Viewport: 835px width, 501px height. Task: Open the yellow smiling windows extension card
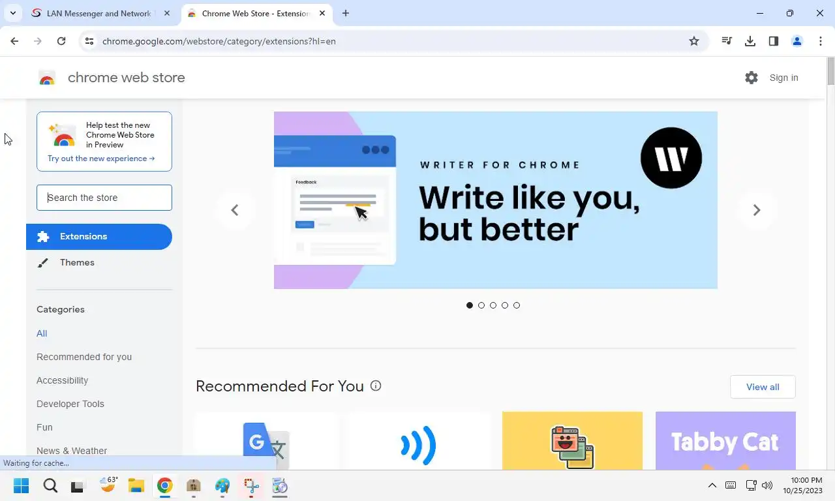coord(572,440)
